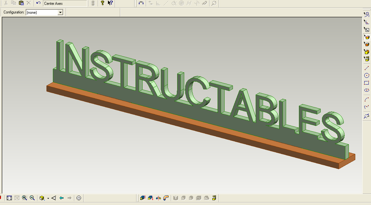
Task: Toggle the Select Faces filter
Action: pyautogui.click(x=367, y=37)
